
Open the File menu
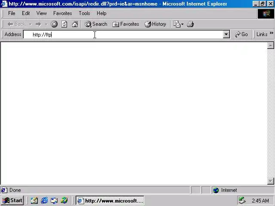12,13
